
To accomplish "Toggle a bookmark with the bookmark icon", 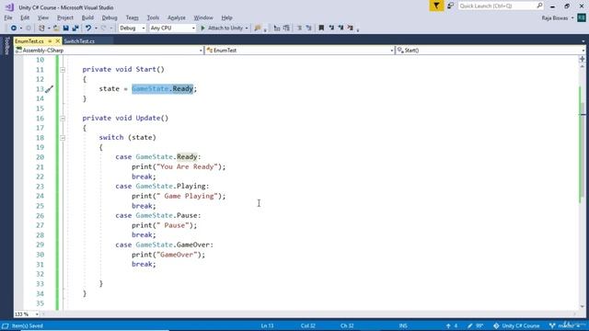I will click(x=321, y=29).
